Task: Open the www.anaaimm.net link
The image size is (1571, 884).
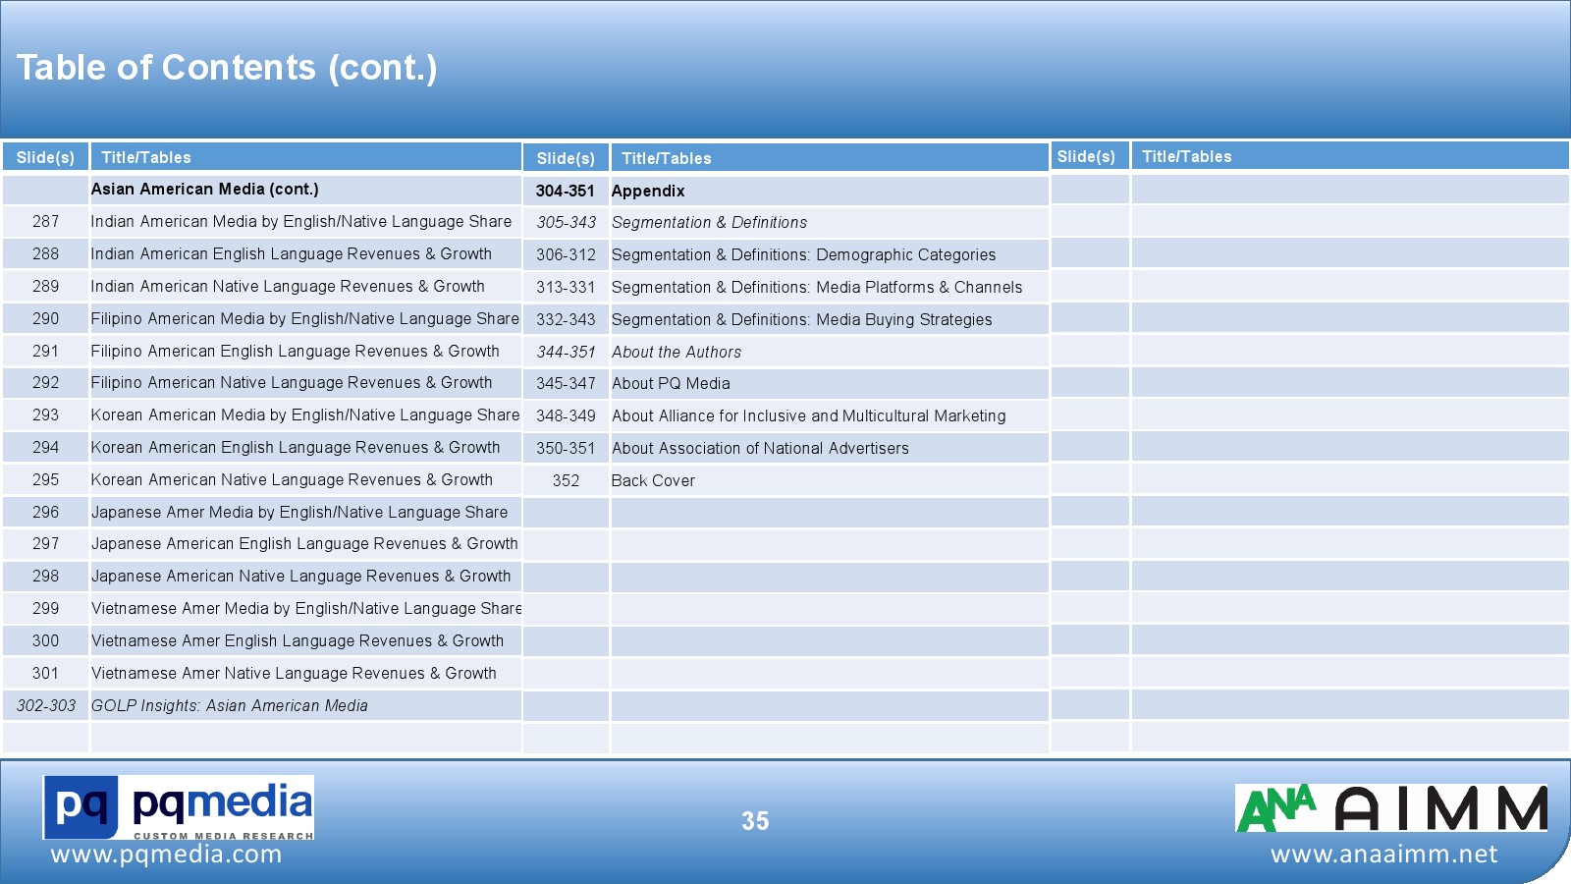Action: click(1383, 855)
